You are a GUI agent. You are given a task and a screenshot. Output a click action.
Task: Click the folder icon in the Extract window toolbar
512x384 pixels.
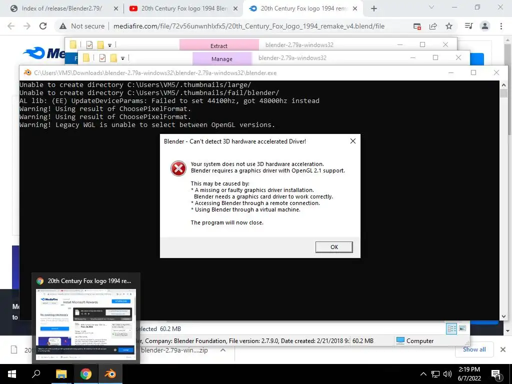coord(73,44)
